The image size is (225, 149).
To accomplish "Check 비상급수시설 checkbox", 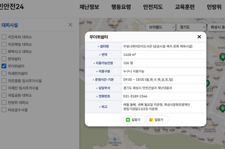I will 4,110.
